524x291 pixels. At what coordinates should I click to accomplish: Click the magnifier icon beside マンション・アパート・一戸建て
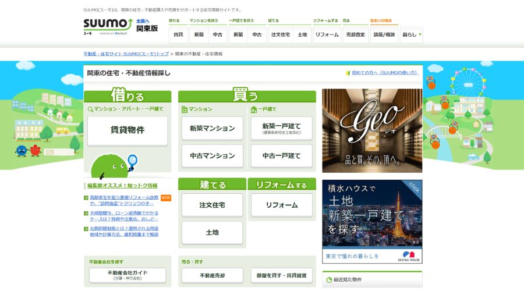pos(90,109)
